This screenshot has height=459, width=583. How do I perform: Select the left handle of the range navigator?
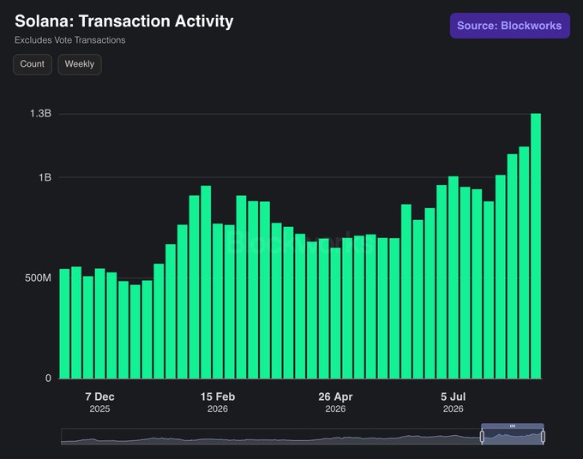[482, 437]
